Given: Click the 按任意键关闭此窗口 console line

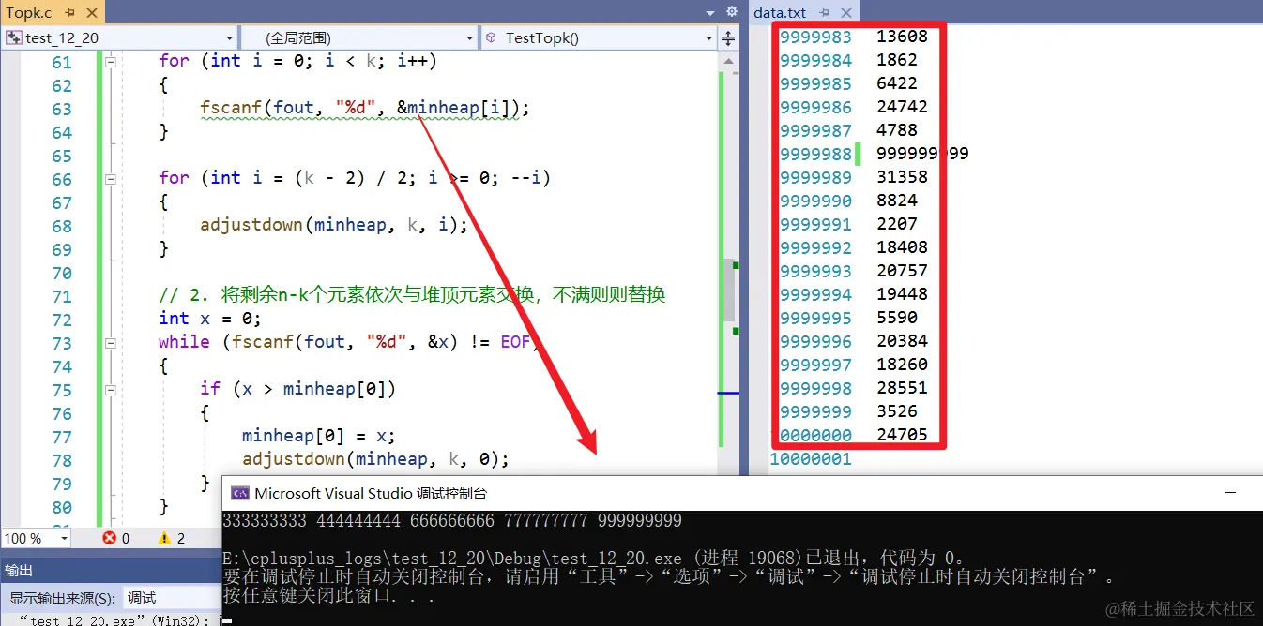Looking at the screenshot, I should click(329, 596).
